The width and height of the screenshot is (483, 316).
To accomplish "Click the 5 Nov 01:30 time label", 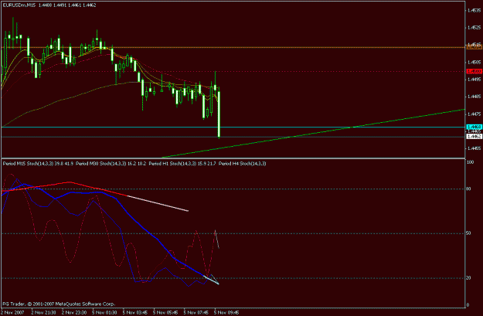I will pyautogui.click(x=104, y=312).
